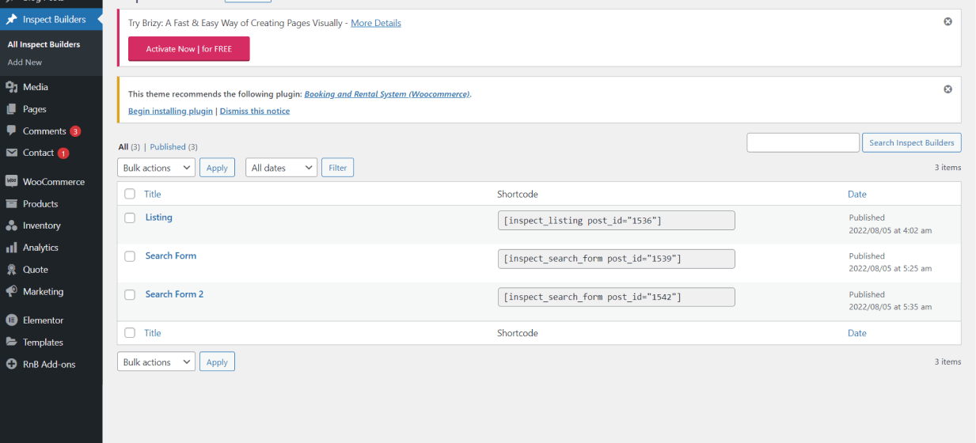Dismiss the plugin recommendation notice close icon
The height and width of the screenshot is (443, 976).
click(948, 89)
